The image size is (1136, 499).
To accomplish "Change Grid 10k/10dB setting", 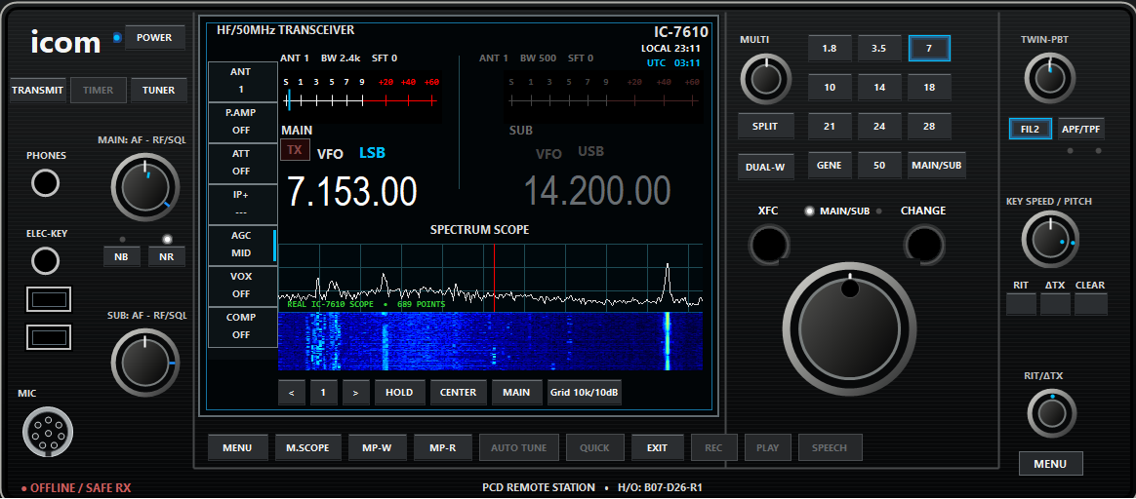I will [x=585, y=393].
